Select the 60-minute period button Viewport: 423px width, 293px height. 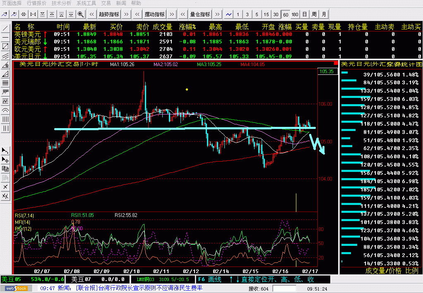tap(286, 14)
